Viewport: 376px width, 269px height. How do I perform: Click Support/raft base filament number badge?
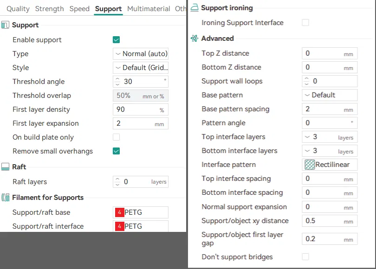[x=119, y=212]
